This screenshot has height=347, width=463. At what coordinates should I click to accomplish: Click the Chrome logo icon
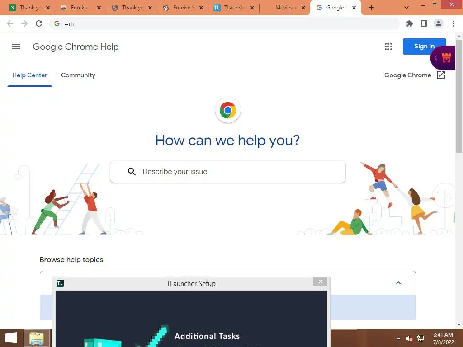[x=228, y=110]
